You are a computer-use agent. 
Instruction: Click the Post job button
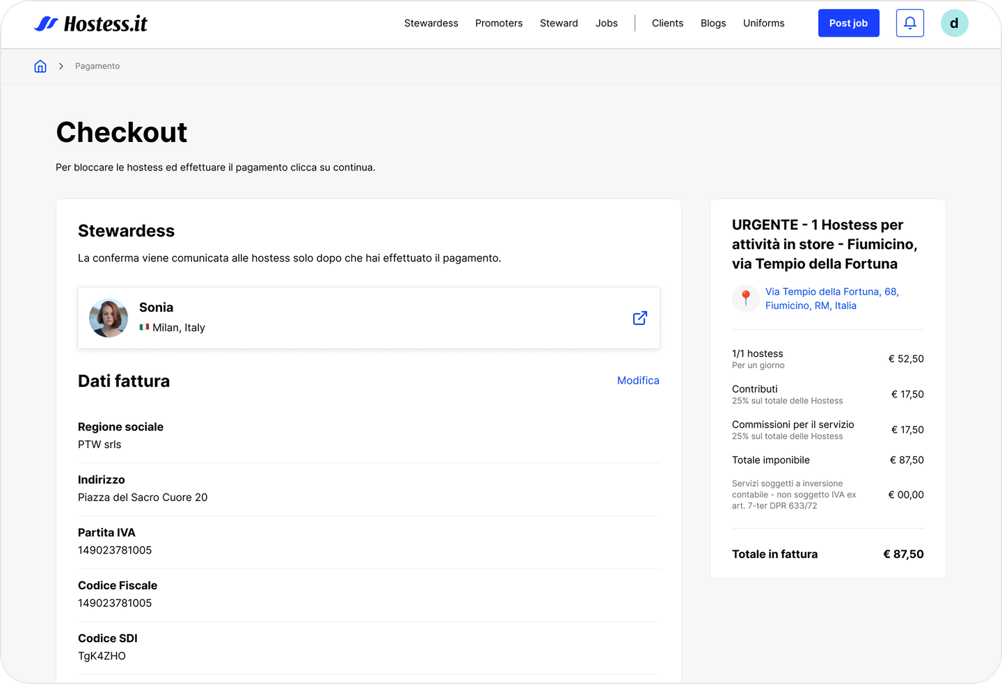tap(849, 23)
